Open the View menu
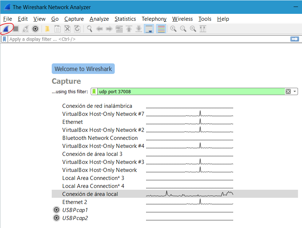 (x=39, y=19)
